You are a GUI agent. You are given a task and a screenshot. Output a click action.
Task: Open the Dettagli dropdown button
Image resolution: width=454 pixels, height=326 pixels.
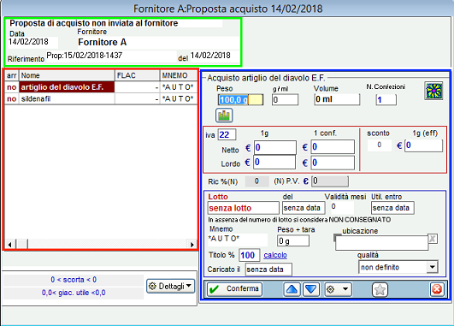(x=170, y=287)
